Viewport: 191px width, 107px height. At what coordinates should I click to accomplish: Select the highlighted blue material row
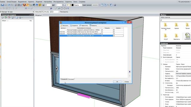[92, 36]
